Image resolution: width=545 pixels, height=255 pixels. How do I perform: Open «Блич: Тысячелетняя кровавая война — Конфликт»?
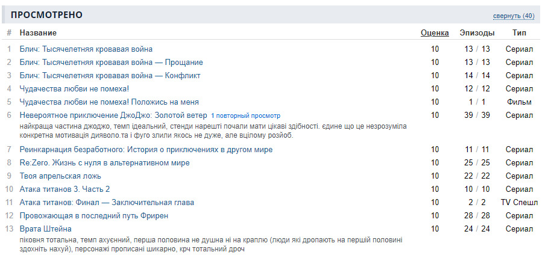click(x=110, y=75)
